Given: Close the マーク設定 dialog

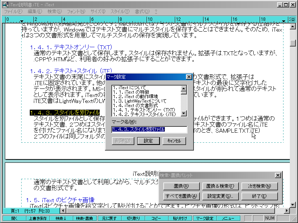Looking at the screenshot, I should 189,77.
